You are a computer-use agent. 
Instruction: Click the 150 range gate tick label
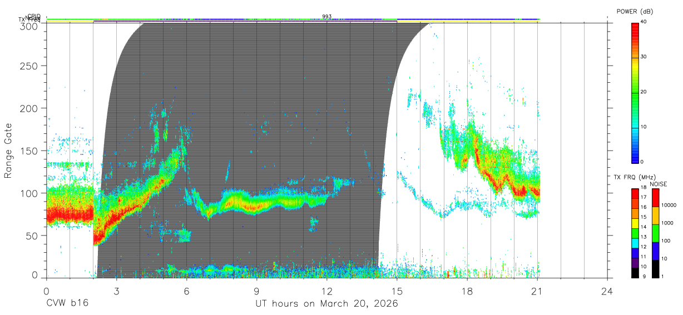point(30,151)
